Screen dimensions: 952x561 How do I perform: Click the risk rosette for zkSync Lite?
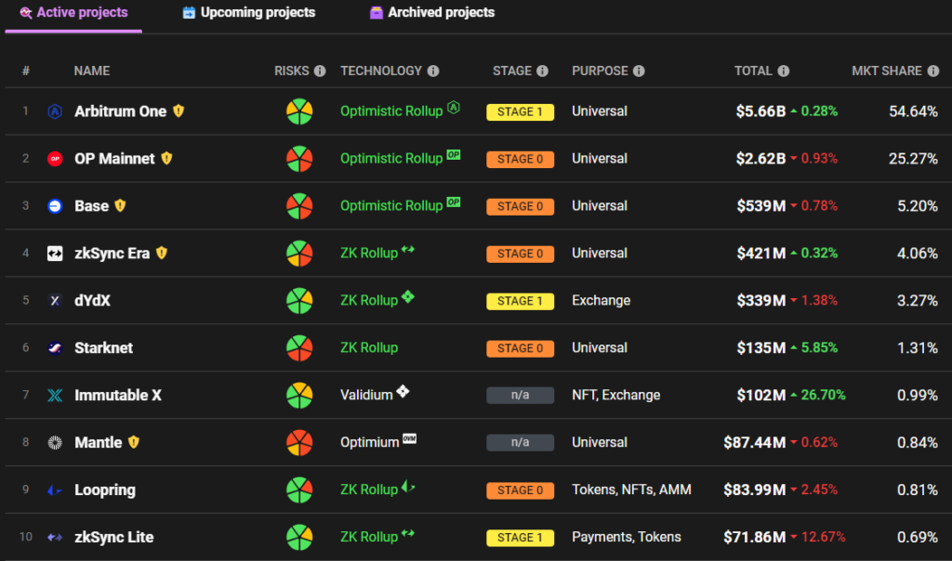299,538
